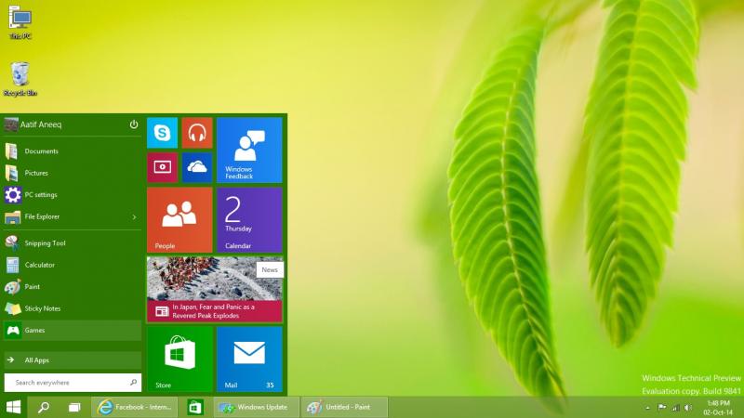The image size is (744, 418).
Task: Open the Skype tile
Action: pos(162,133)
